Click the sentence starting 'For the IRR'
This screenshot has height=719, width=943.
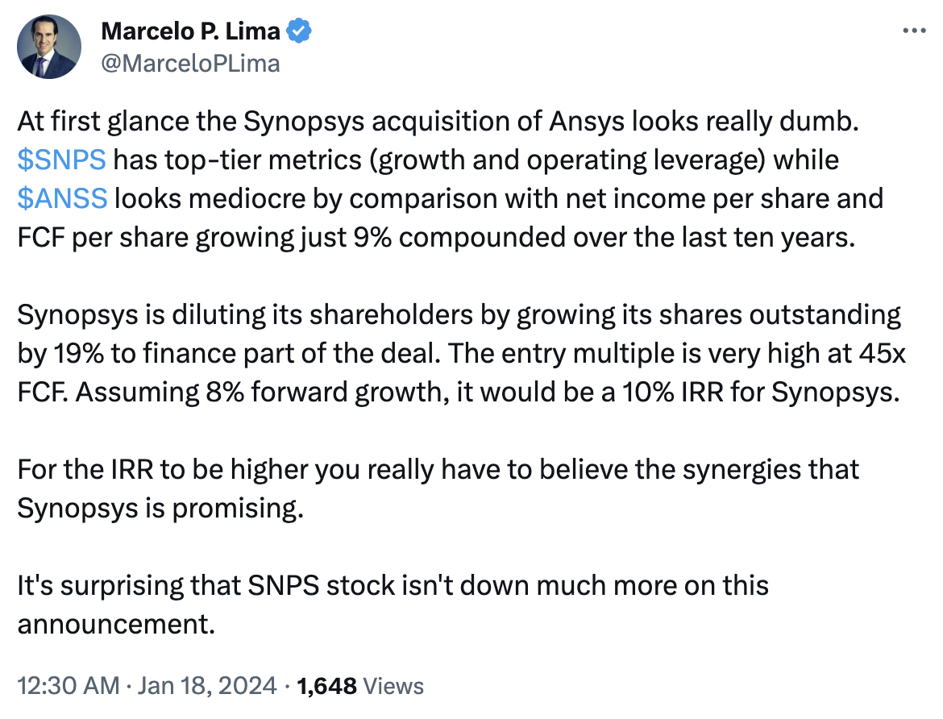[438, 469]
